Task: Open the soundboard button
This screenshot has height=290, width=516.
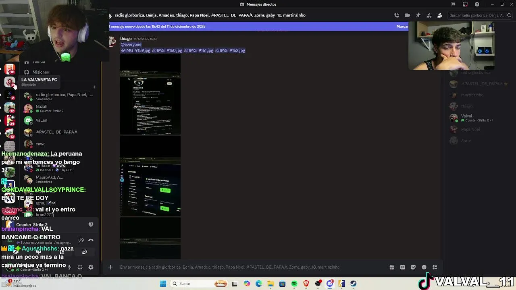Action: click(x=85, y=252)
